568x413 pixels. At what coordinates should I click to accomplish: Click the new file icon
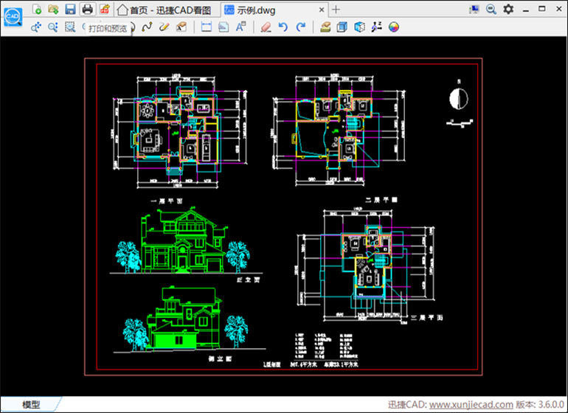pos(37,9)
